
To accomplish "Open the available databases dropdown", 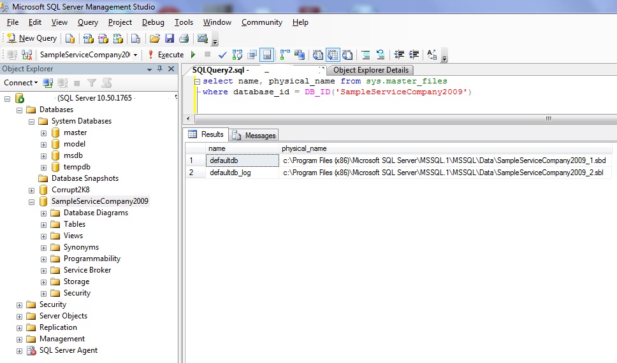I will click(135, 55).
